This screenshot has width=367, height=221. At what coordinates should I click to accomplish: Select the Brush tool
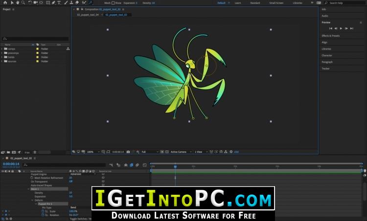(66, 3)
